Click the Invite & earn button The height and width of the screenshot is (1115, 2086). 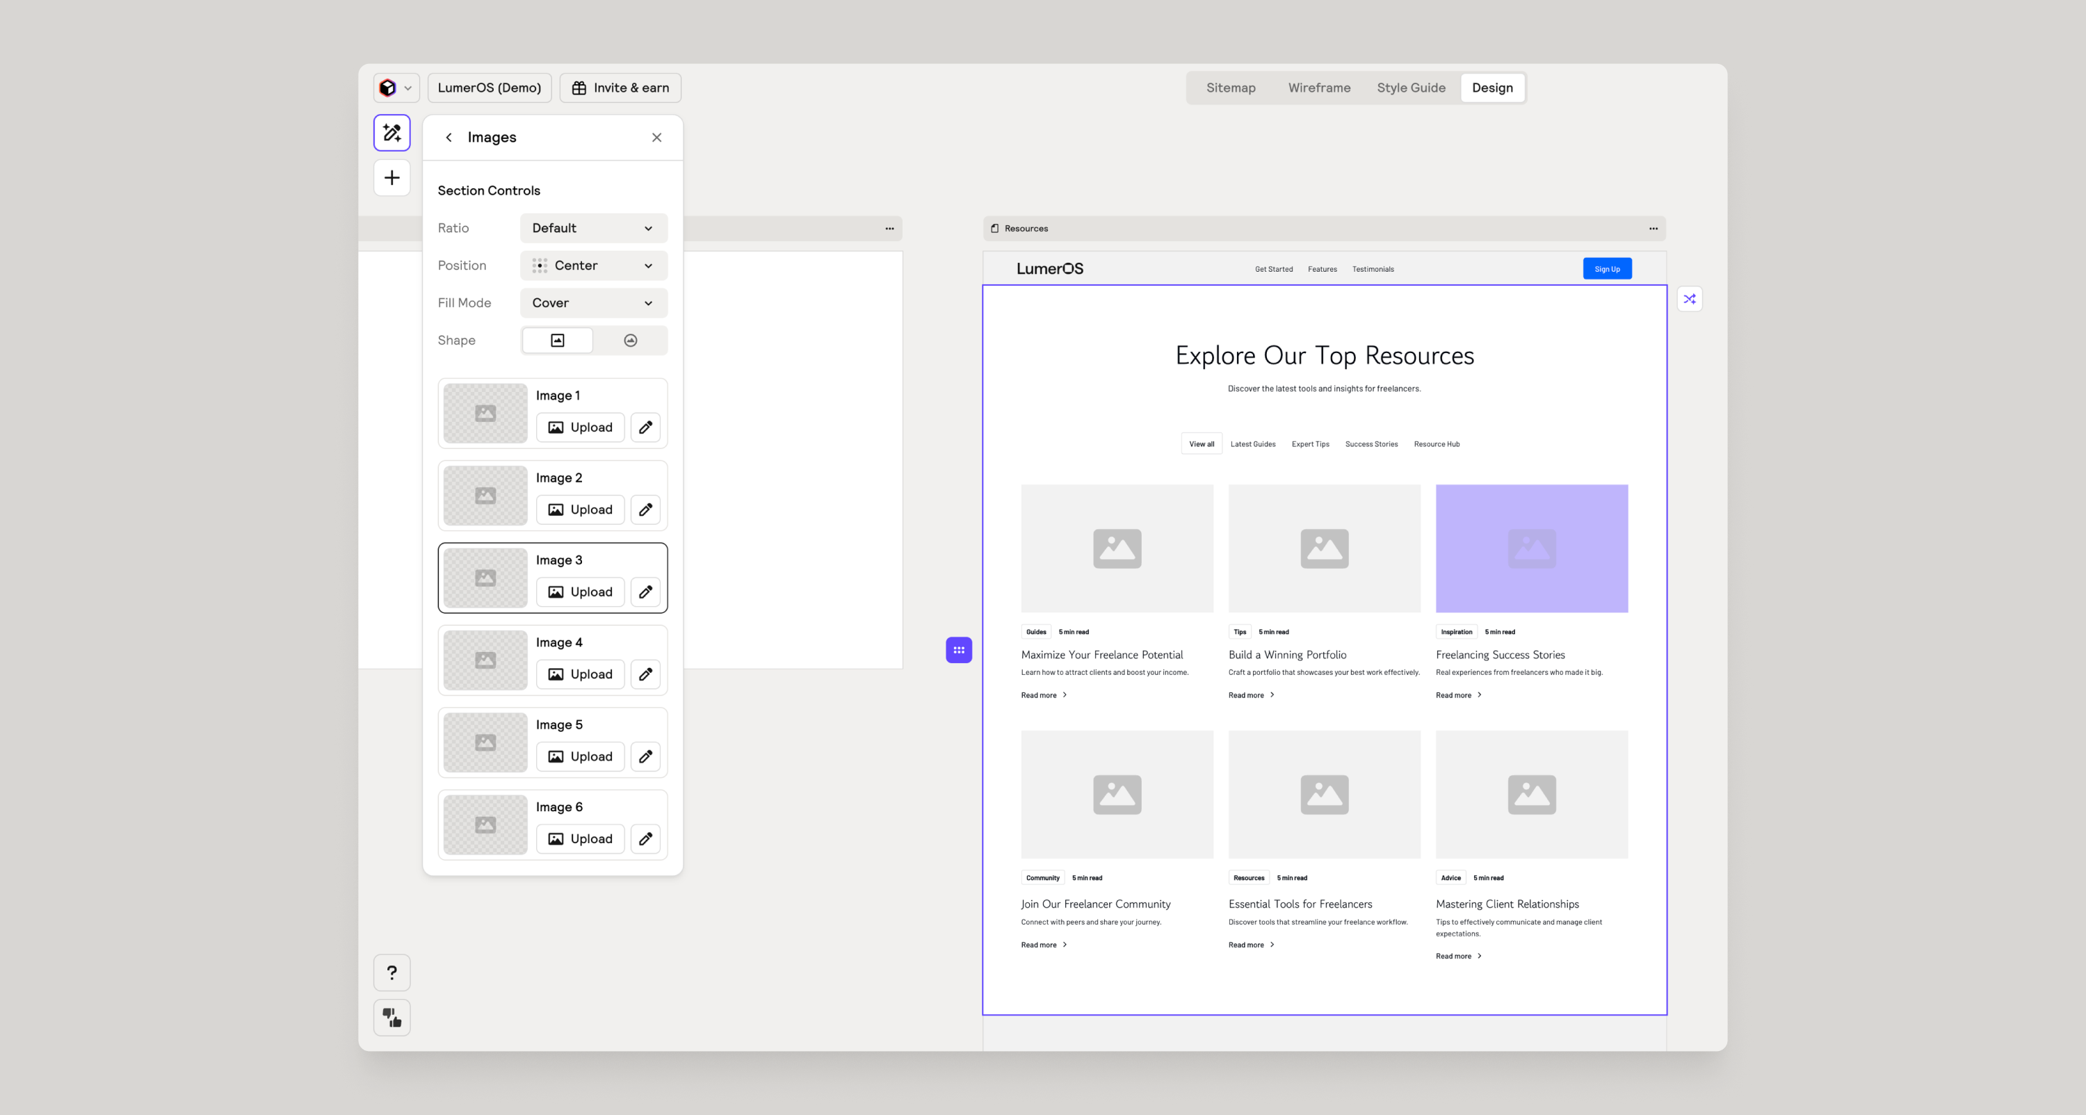click(620, 88)
